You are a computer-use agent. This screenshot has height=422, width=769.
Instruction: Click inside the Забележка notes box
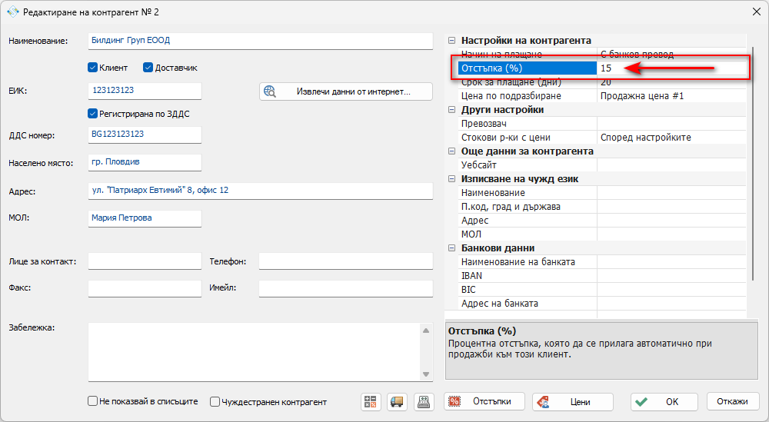(x=254, y=351)
